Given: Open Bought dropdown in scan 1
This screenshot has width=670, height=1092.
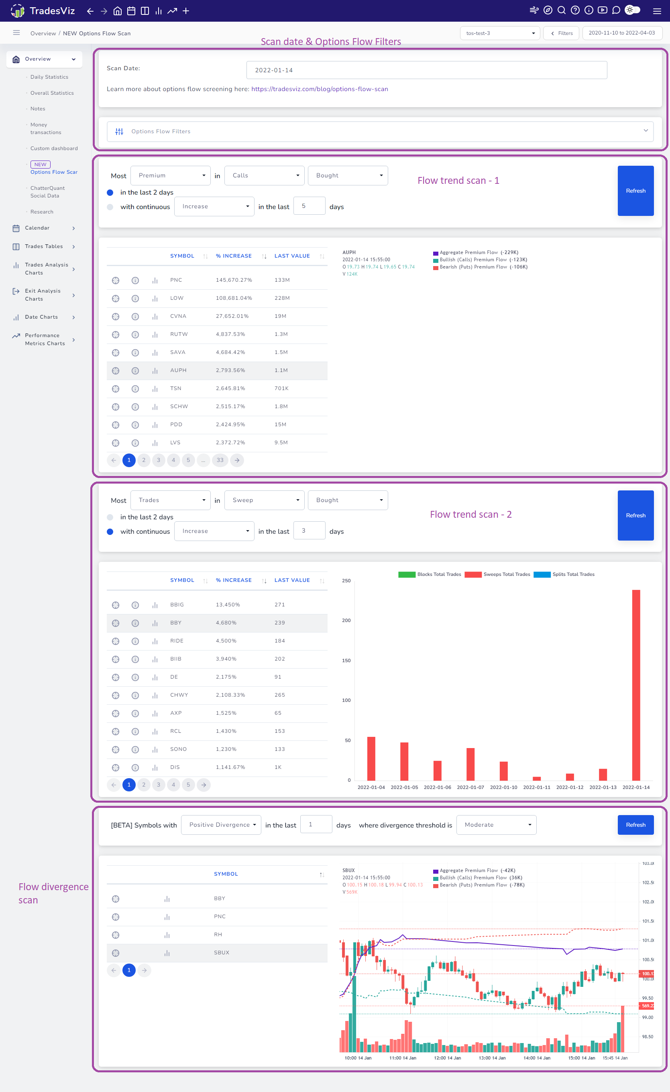Looking at the screenshot, I should pos(348,175).
